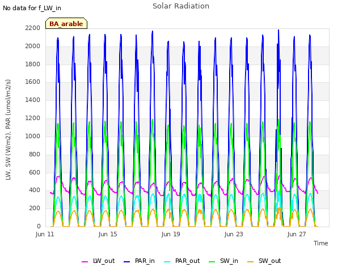This screenshot has width=363, height=272.
Task: Click the y-axis title LW, SW, PAR
Action: (x=8, y=130)
